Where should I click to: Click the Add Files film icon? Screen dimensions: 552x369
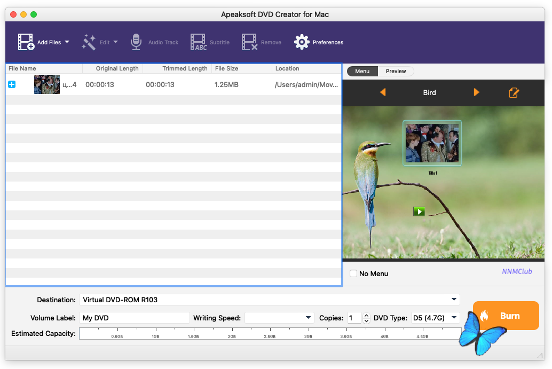tap(26, 42)
